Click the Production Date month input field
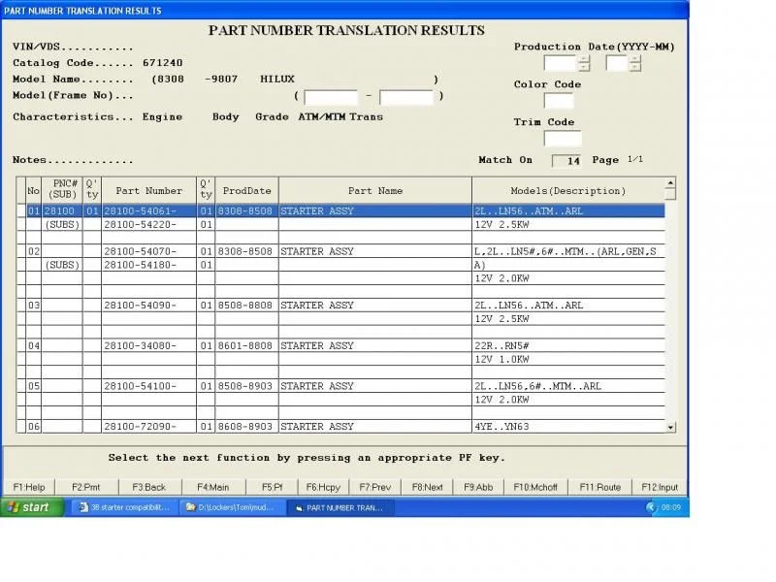776x582 pixels. click(x=617, y=63)
